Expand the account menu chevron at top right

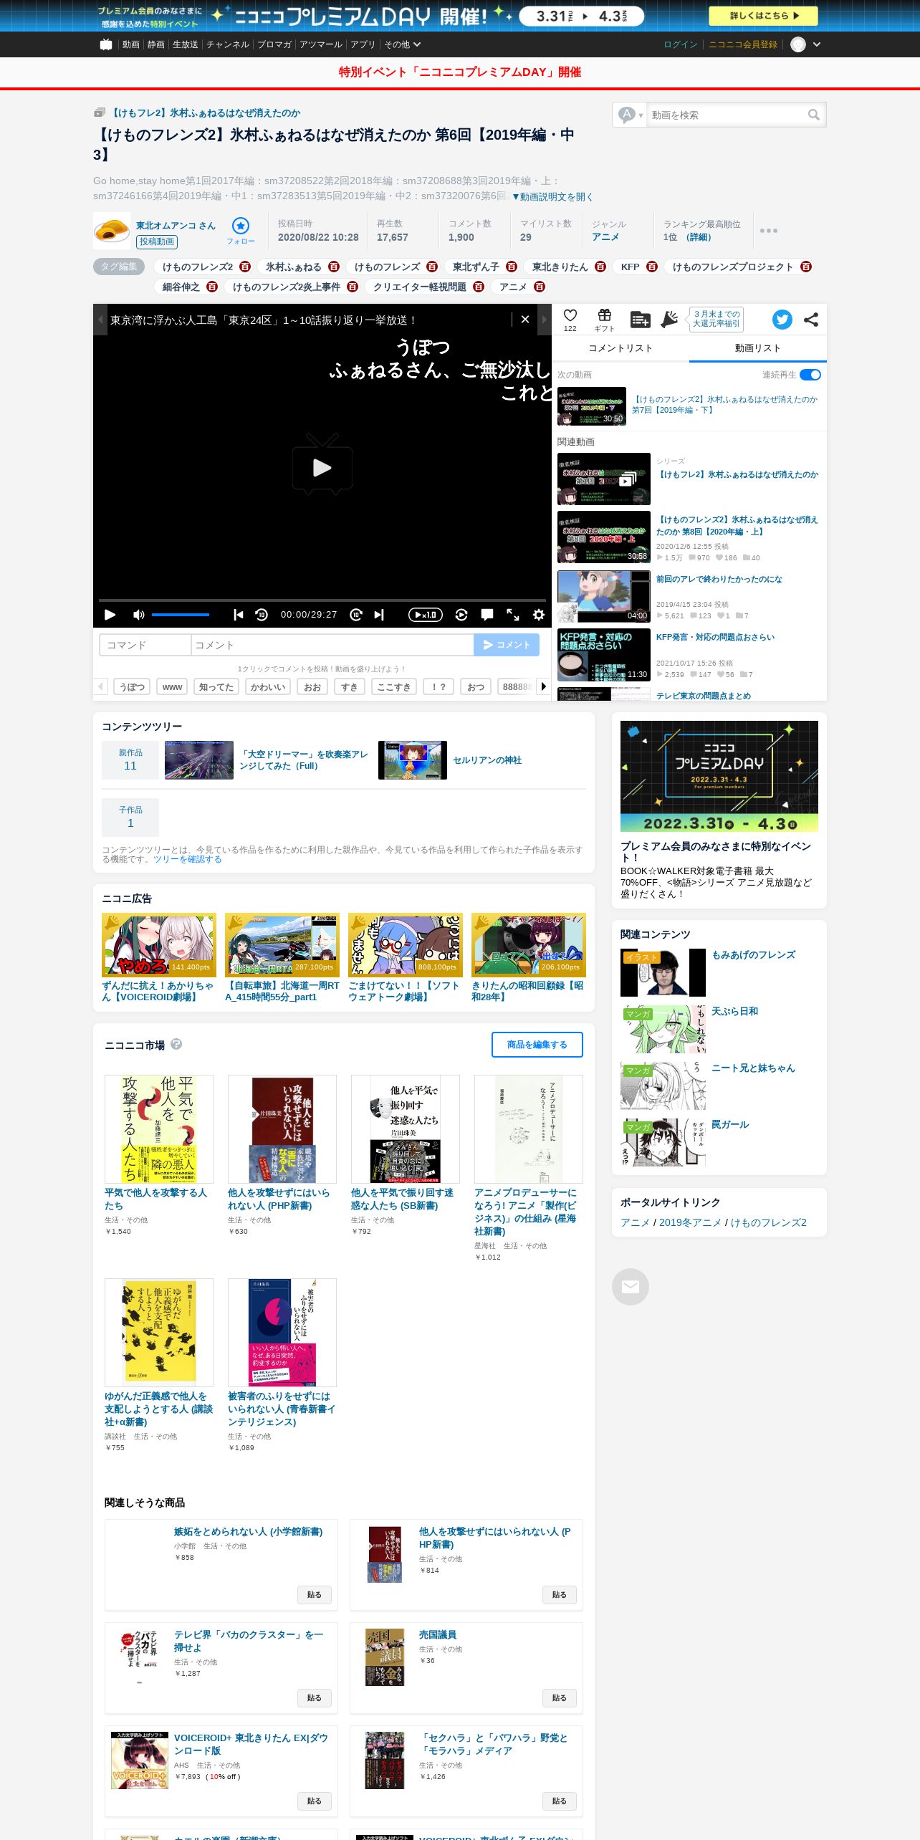(x=817, y=44)
